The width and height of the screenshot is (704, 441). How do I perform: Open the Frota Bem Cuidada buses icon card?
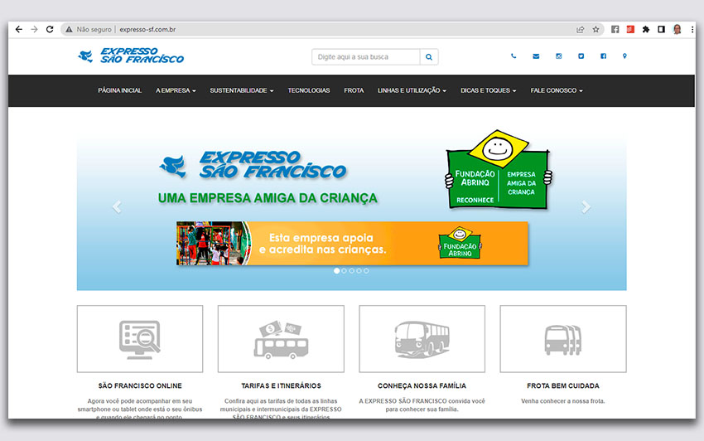tap(563, 339)
